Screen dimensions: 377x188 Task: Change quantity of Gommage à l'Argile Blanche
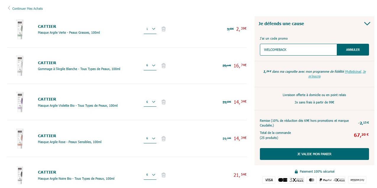[x=150, y=65]
